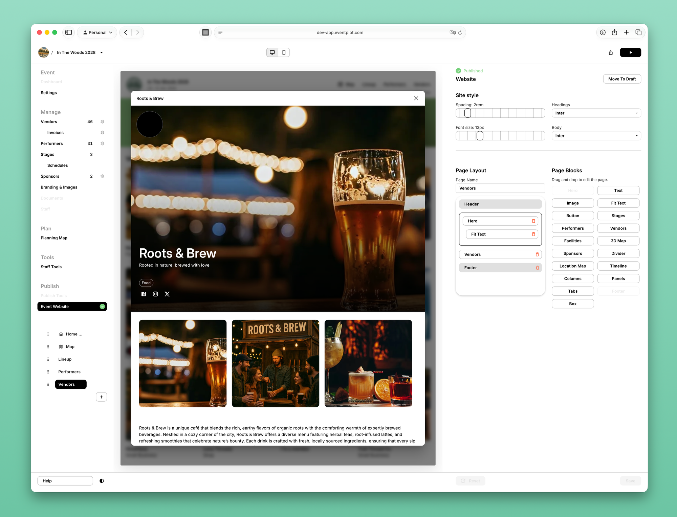Toggle the browser sidebar panel
Viewport: 677px width, 517px height.
(x=69, y=32)
